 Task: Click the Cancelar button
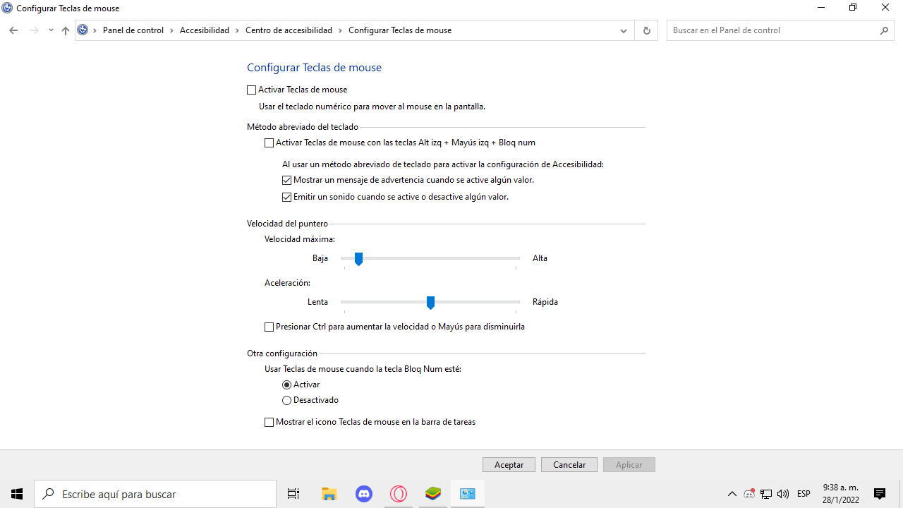(569, 465)
